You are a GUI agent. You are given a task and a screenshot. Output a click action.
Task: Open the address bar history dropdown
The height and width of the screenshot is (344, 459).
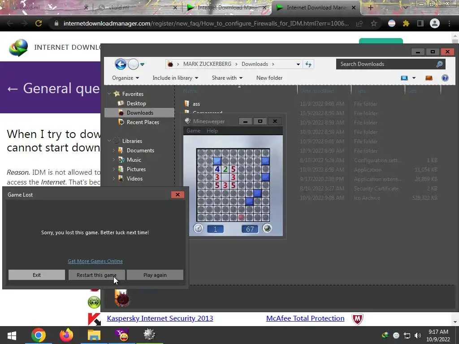pyautogui.click(x=298, y=64)
